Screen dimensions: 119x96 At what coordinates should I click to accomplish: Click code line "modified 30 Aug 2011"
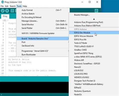pos(20,62)
